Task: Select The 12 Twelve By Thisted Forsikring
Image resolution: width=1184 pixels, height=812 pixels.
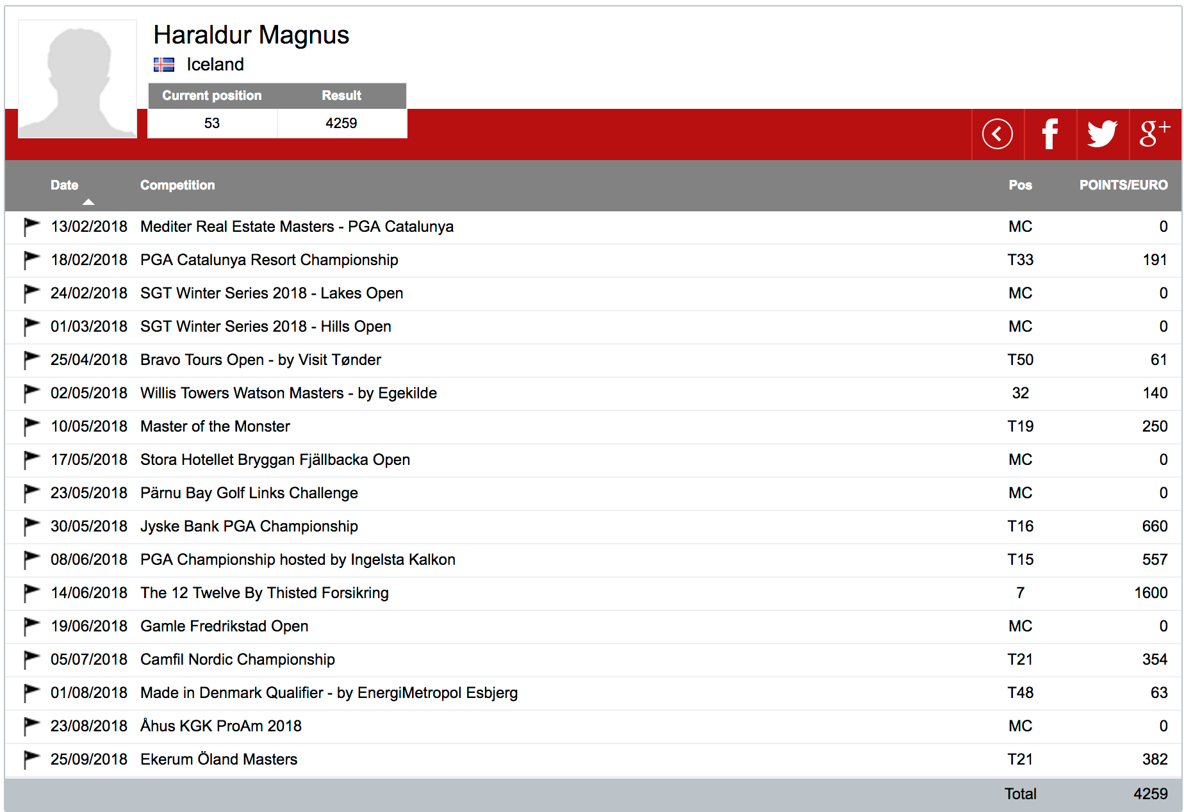Action: pos(264,593)
